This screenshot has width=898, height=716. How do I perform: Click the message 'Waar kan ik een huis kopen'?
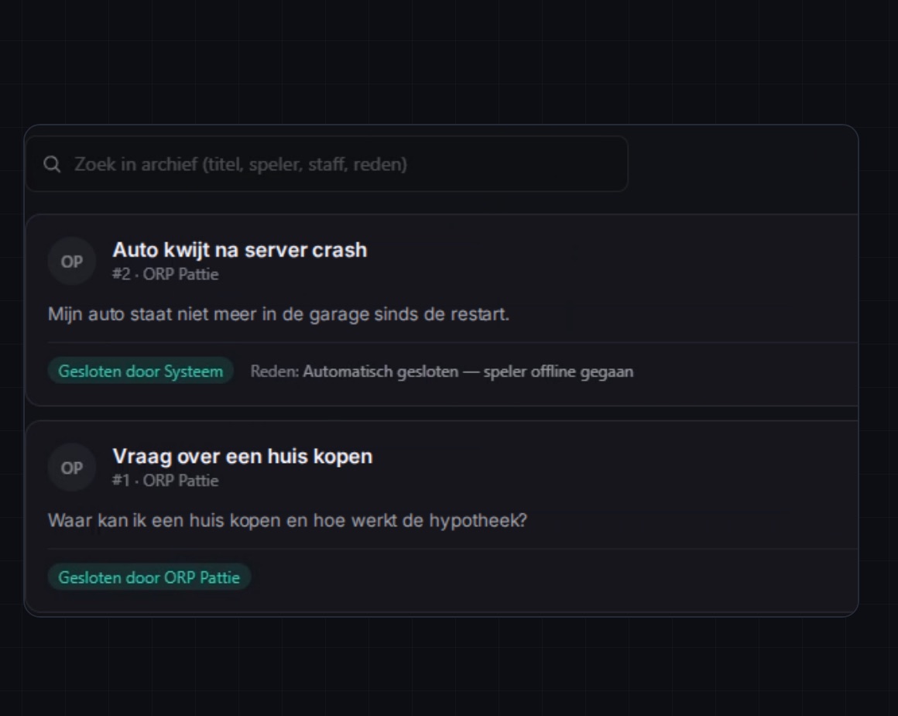click(287, 520)
